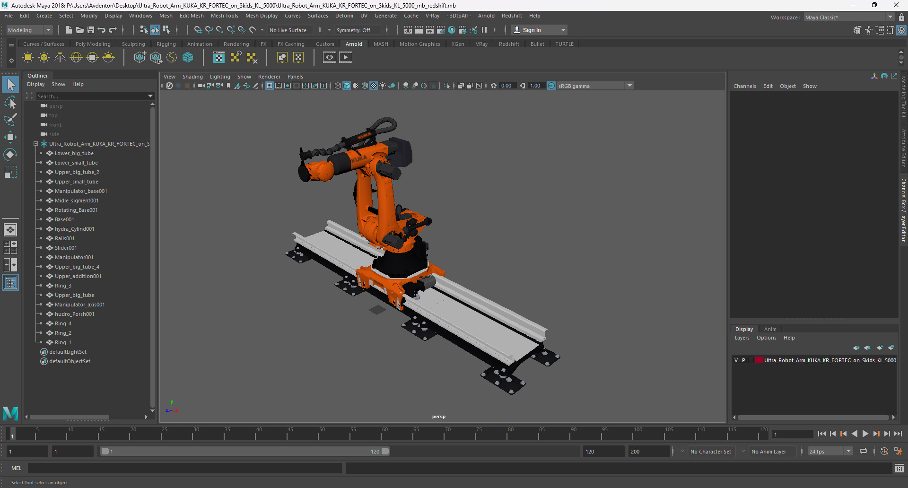Toggle layer display type empty box

751,360
